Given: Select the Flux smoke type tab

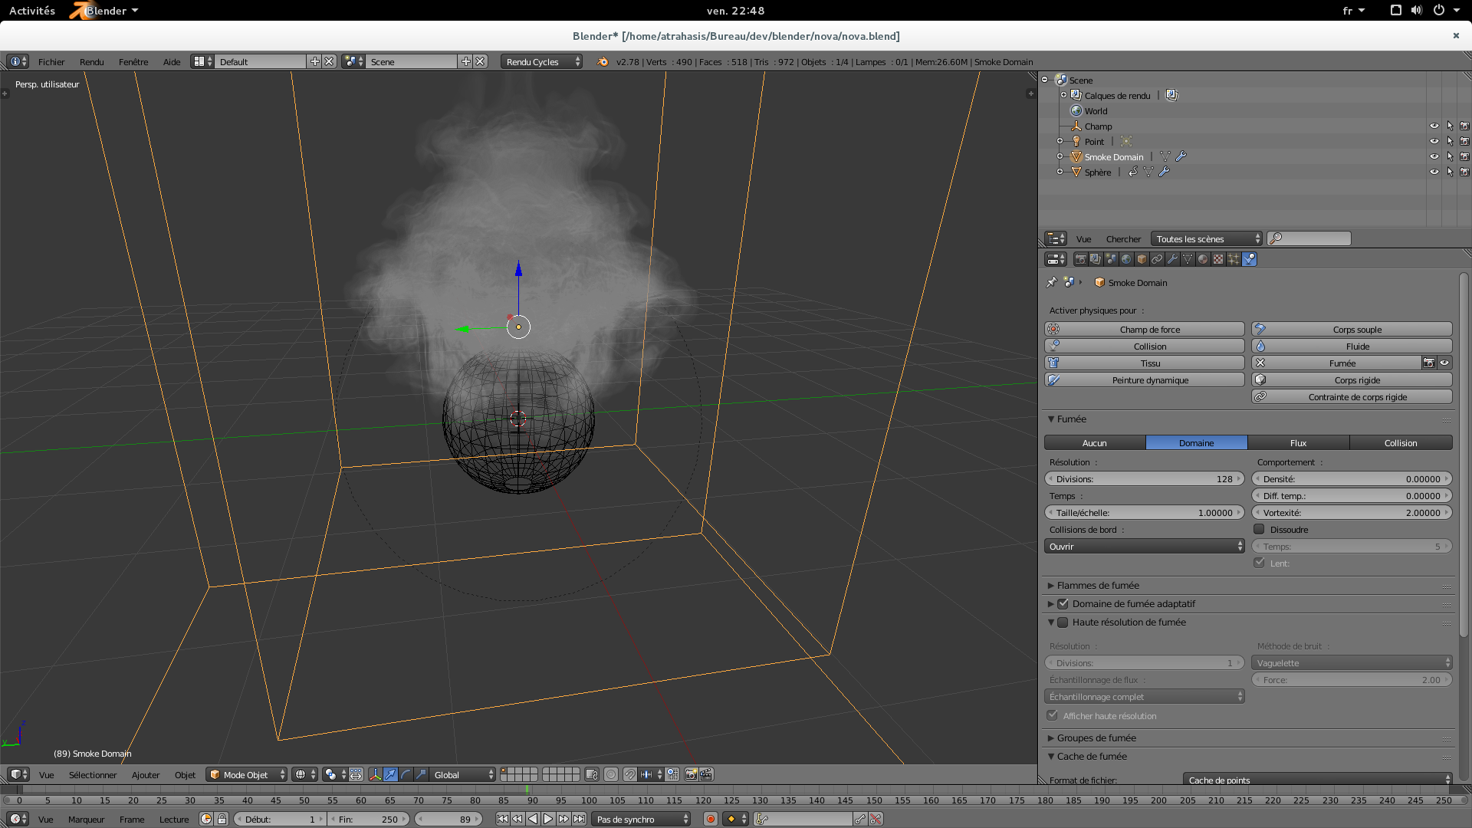Looking at the screenshot, I should pyautogui.click(x=1298, y=442).
